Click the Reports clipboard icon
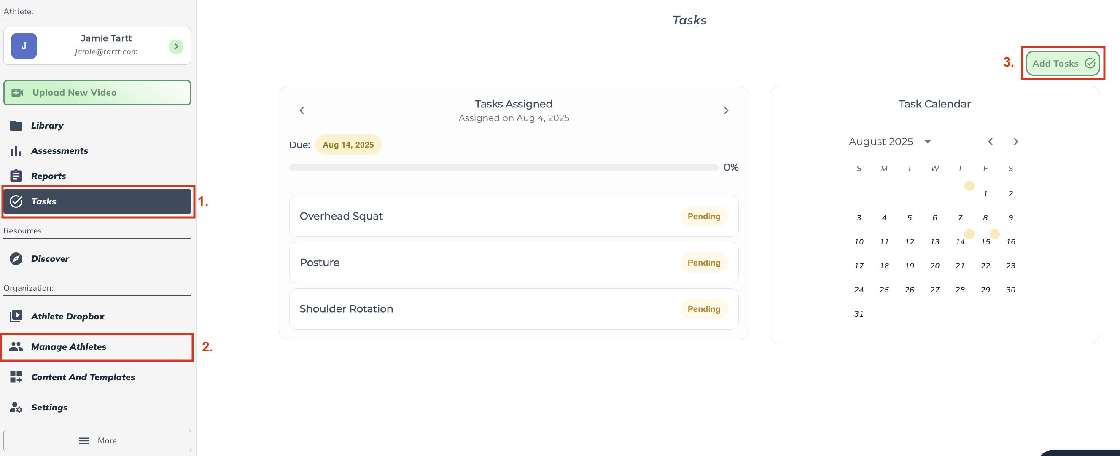1120x456 pixels. tap(16, 176)
